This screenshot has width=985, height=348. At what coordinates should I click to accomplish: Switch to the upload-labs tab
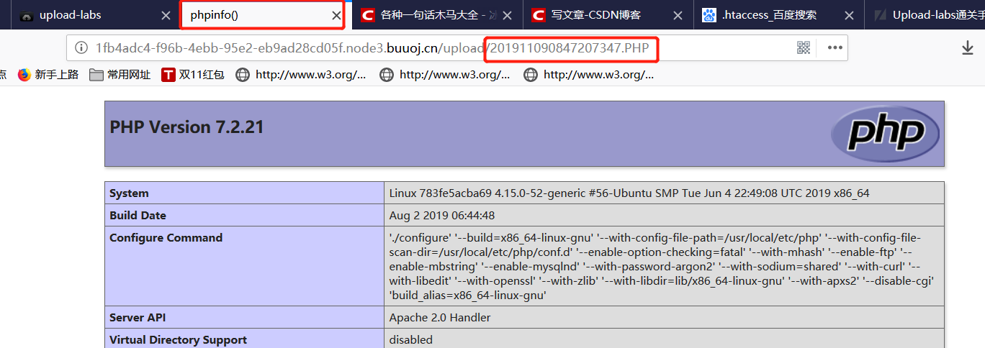pyautogui.click(x=94, y=15)
